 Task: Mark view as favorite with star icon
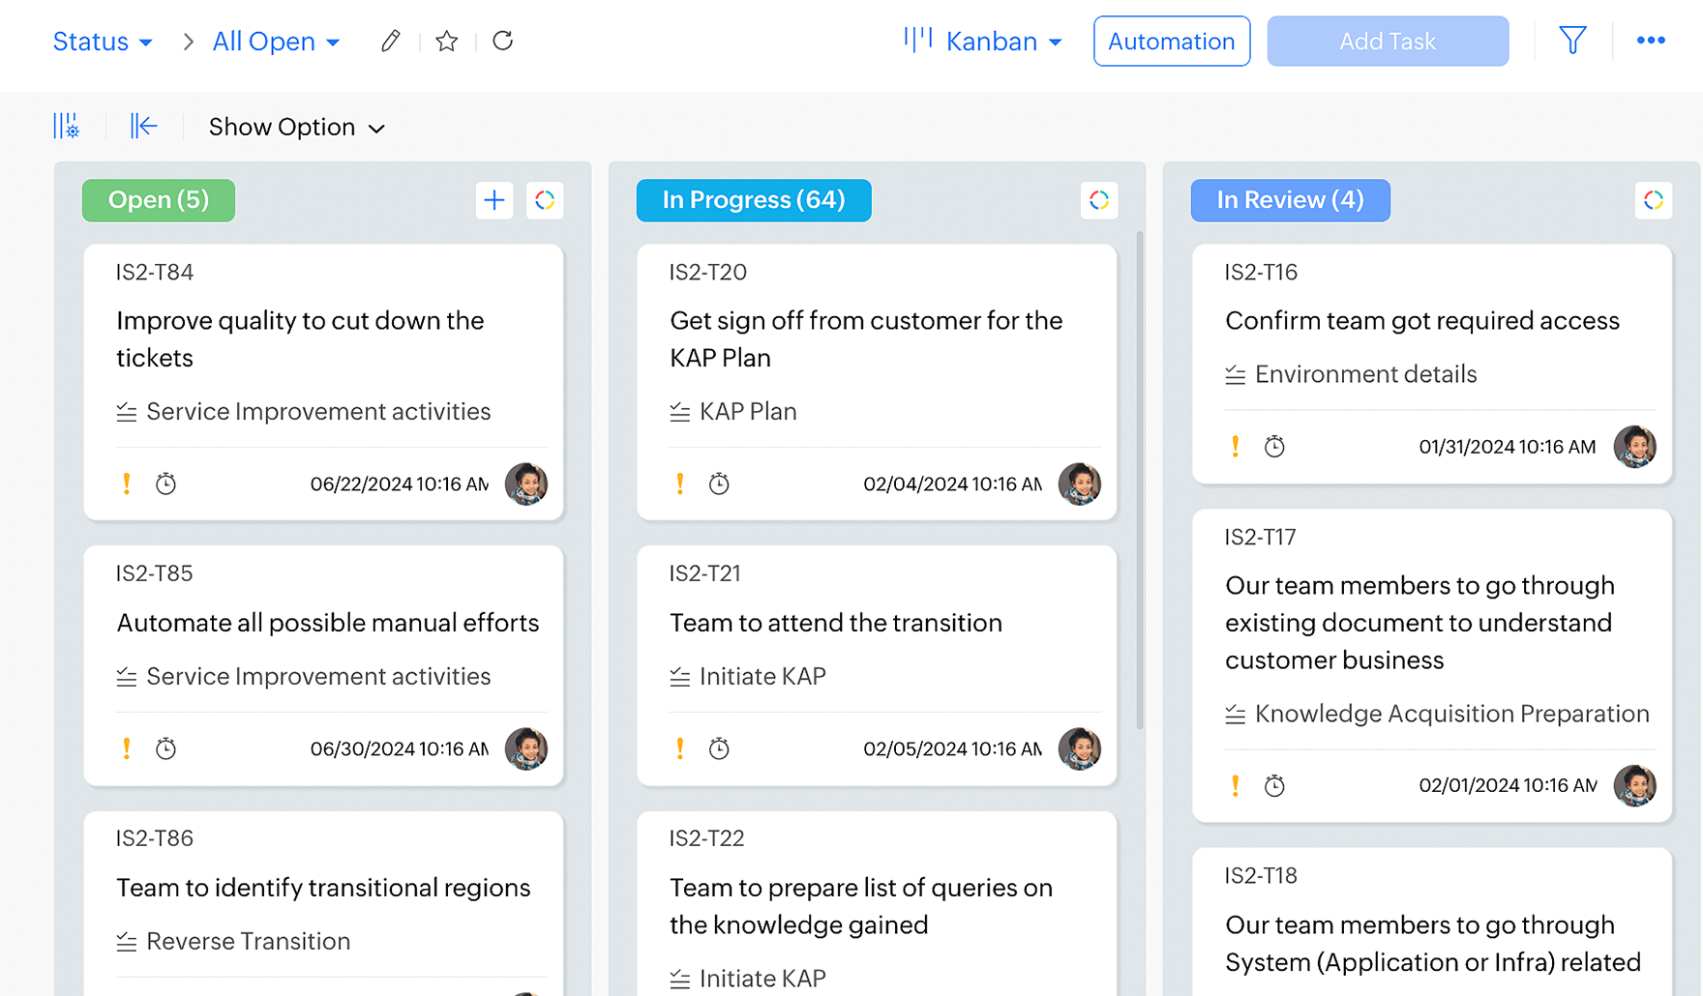[x=446, y=41]
